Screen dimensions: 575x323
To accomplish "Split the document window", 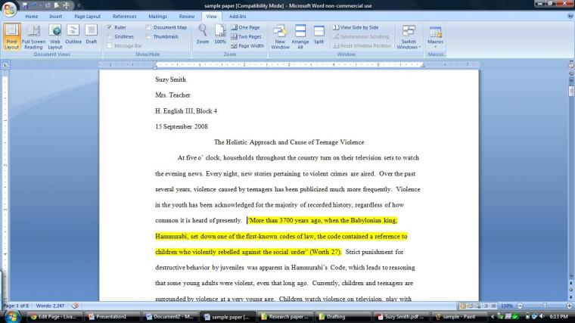I will 319,36.
